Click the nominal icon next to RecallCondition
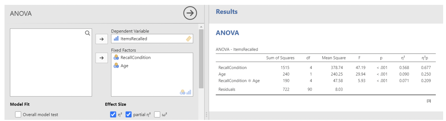The height and width of the screenshot is (121, 446). [116, 57]
